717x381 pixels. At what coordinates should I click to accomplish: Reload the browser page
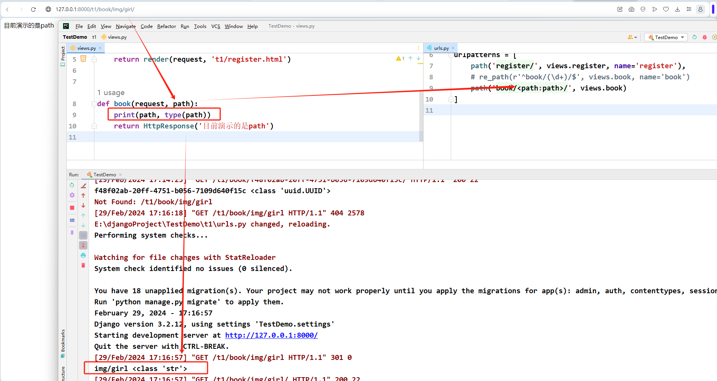[33, 9]
